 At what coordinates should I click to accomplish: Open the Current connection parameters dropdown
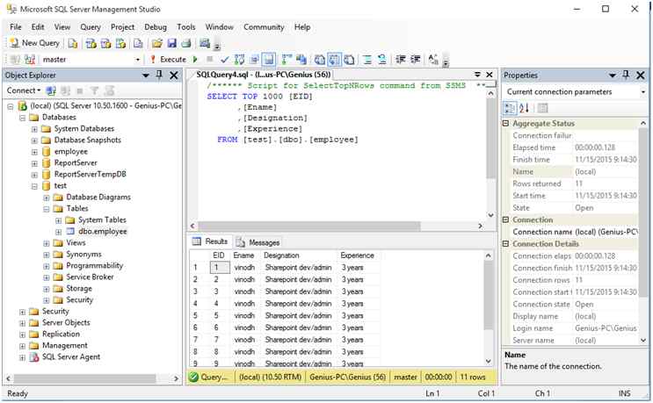[642, 91]
